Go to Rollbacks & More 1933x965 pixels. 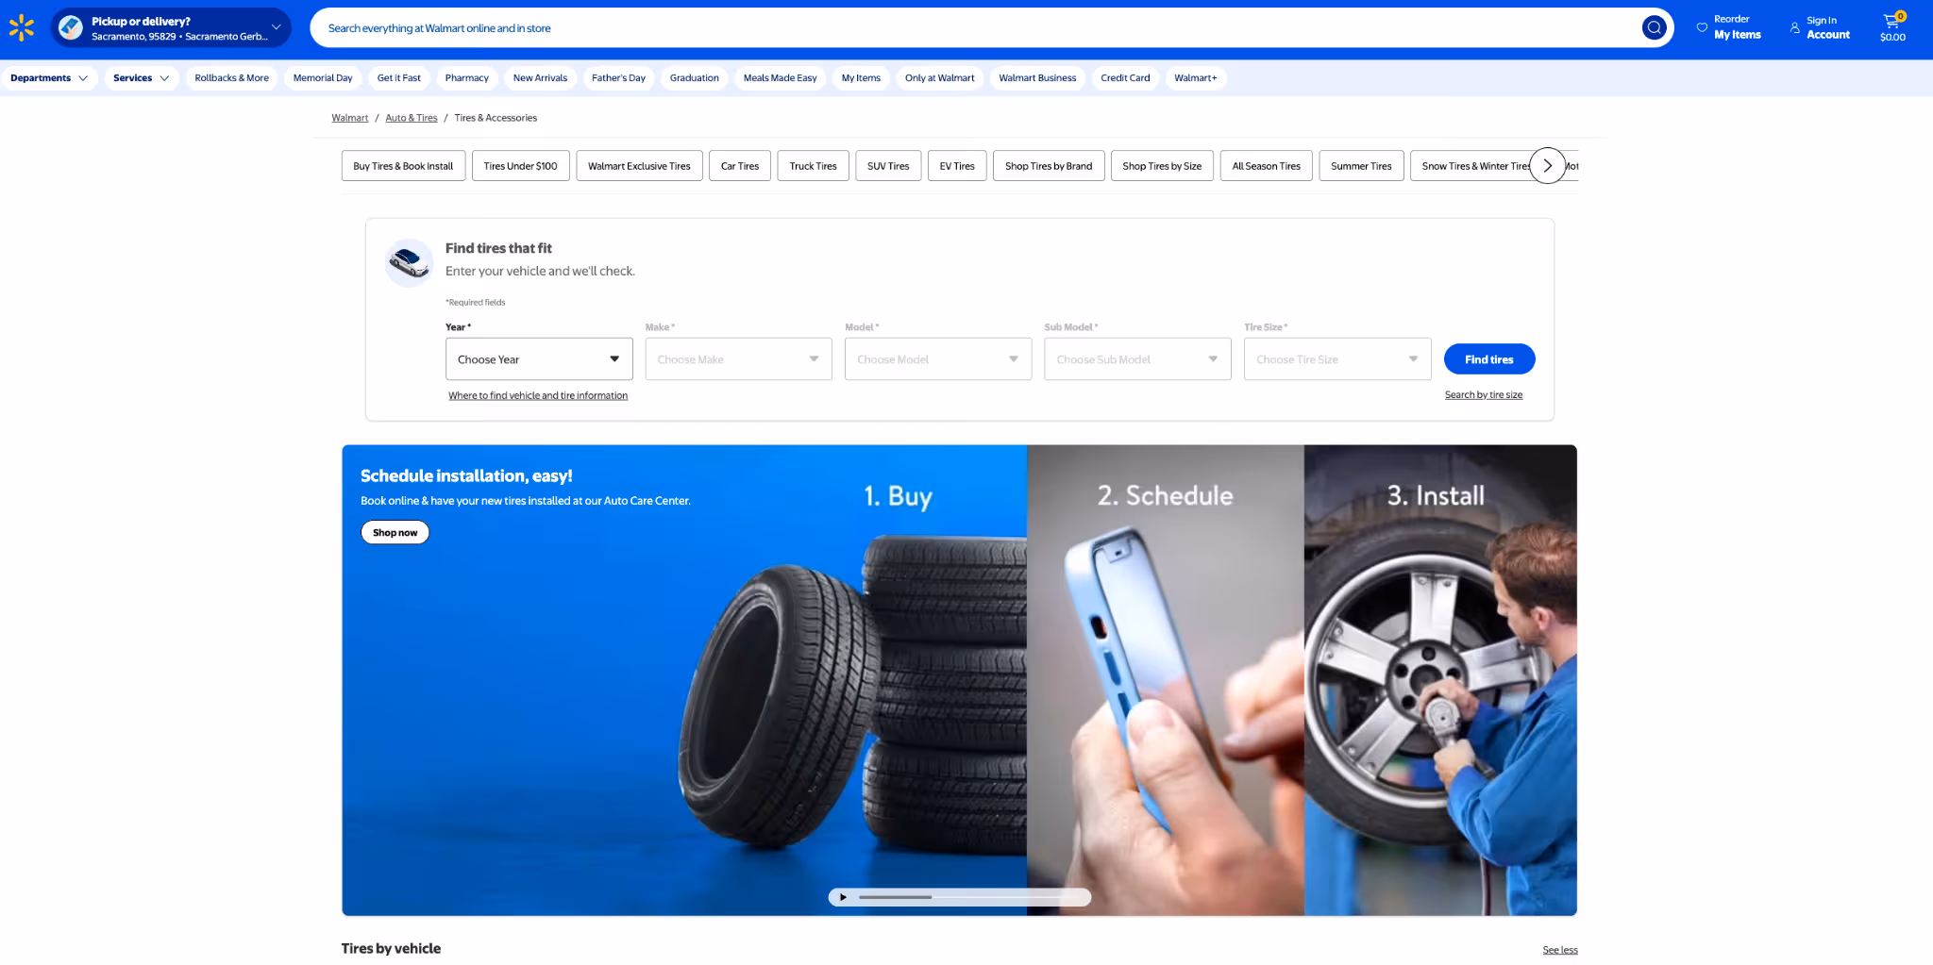pyautogui.click(x=231, y=78)
